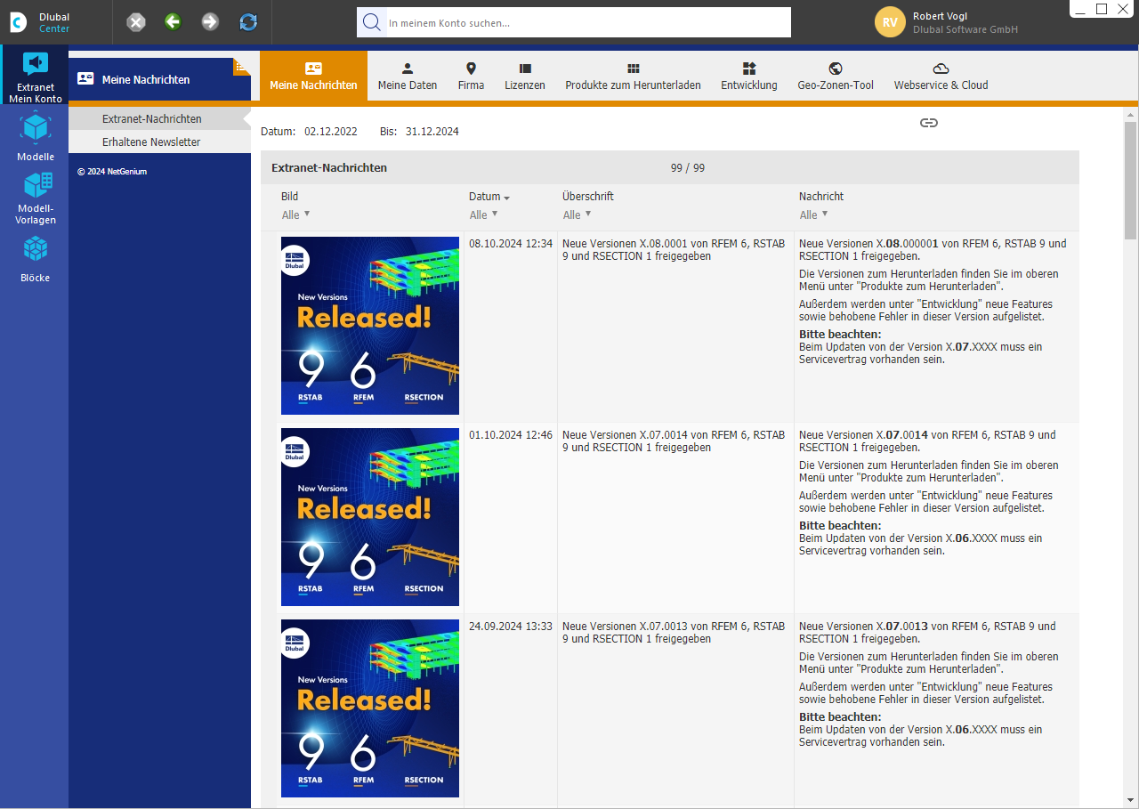Open the Nachricht column filter dropdown
Screen dimensions: 1139x809
pyautogui.click(x=812, y=214)
